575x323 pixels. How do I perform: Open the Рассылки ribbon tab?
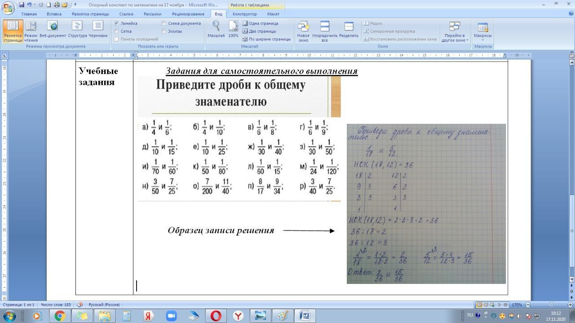[152, 14]
